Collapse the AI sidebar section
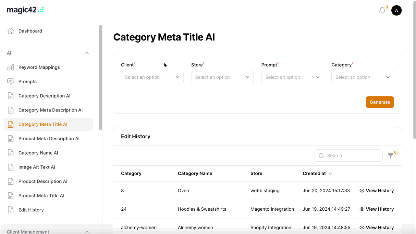416x234 pixels. 87,53
